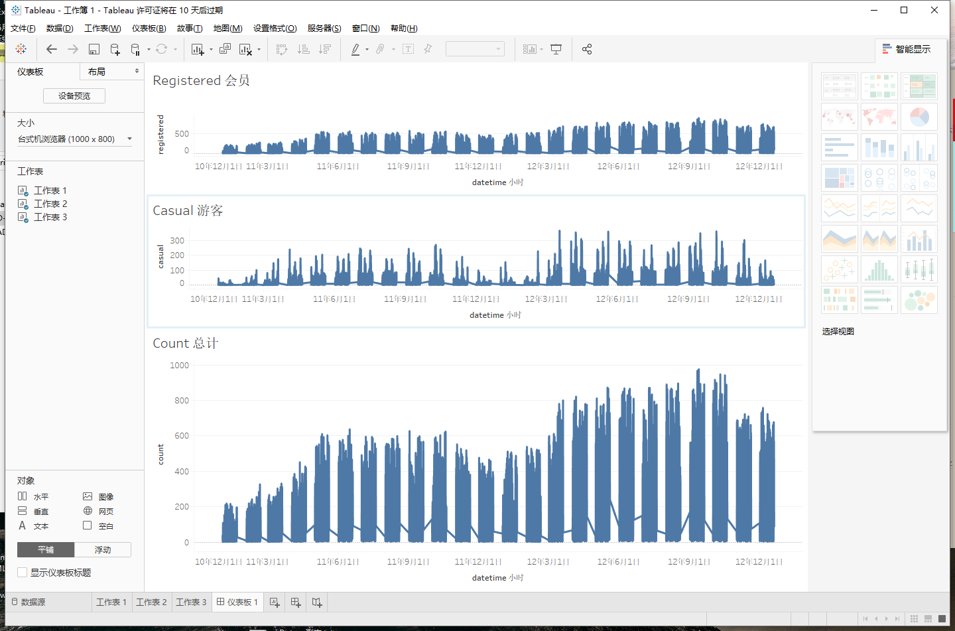955x631 pixels.
Task: Add the Horizontal (水平) layout object
Action: tap(33, 496)
